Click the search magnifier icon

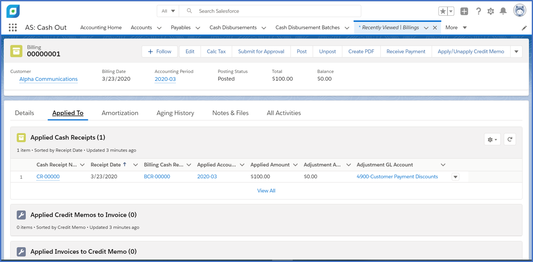(189, 11)
